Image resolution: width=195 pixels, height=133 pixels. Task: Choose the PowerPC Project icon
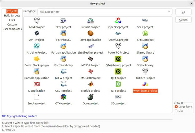point(118,46)
